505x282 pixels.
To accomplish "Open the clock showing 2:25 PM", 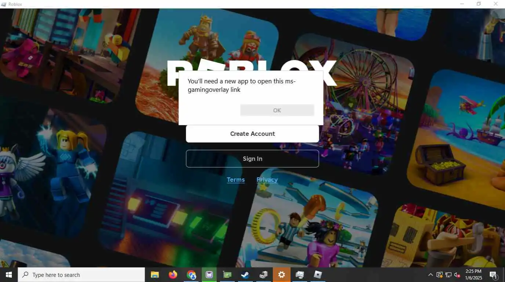I will click(x=473, y=275).
